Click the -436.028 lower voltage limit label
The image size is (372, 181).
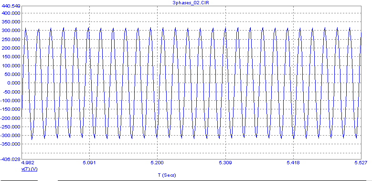[10, 159]
